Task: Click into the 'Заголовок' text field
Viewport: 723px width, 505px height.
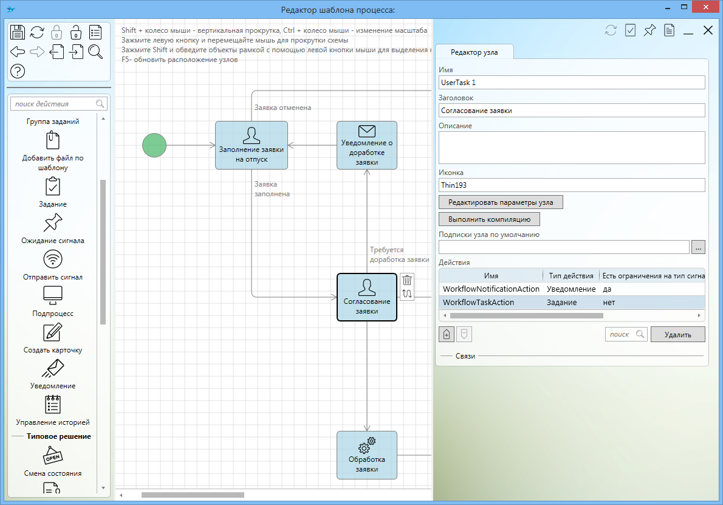Action: click(571, 110)
